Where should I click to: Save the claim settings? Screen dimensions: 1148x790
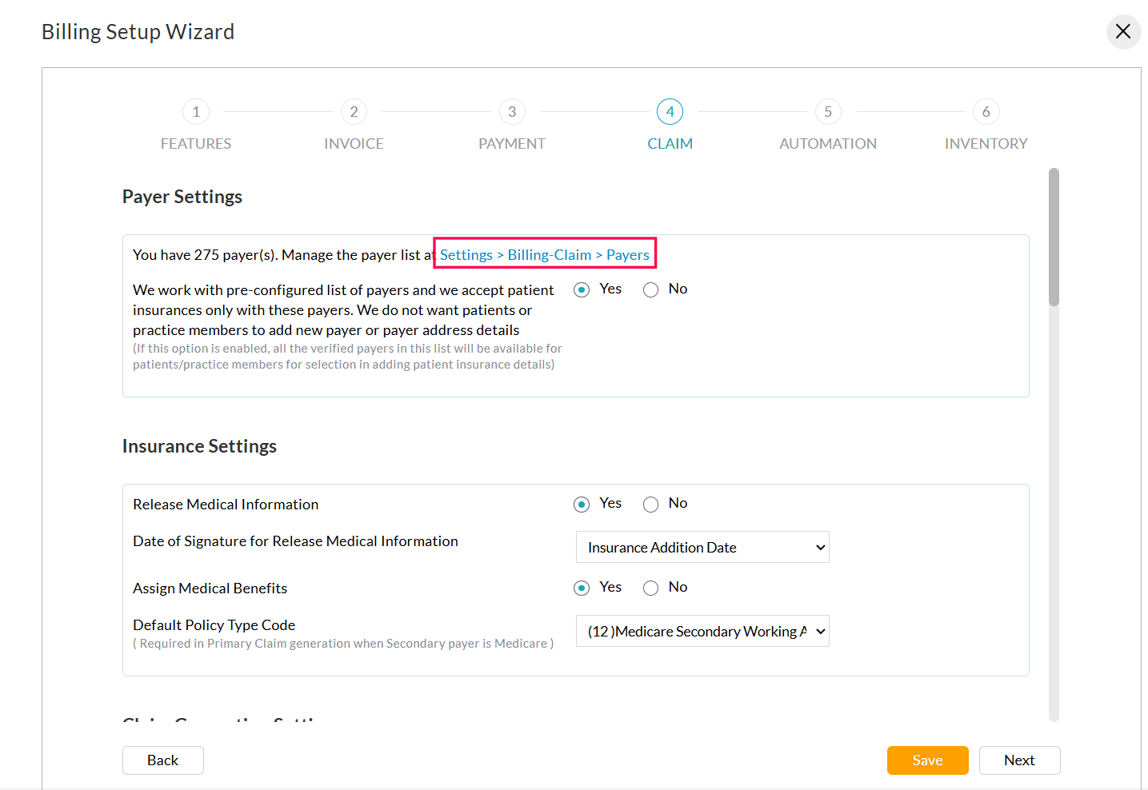coord(927,760)
